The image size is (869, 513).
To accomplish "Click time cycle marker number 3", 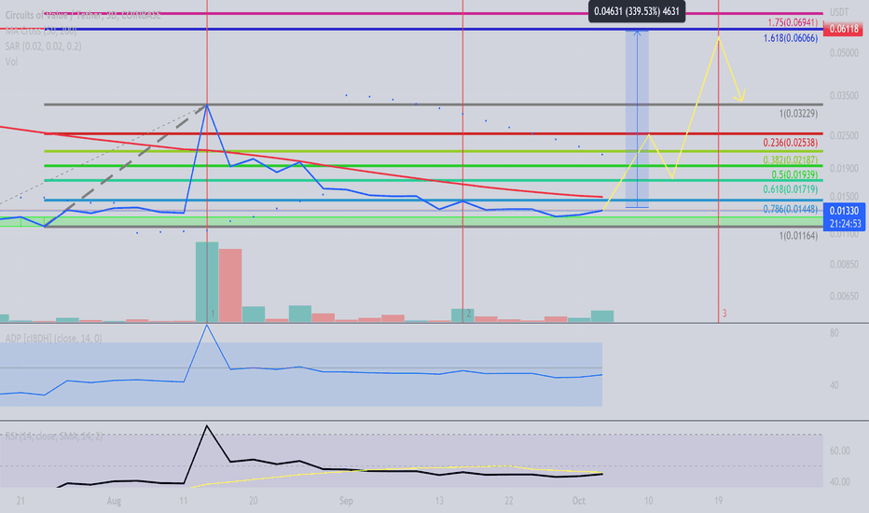I will point(724,314).
